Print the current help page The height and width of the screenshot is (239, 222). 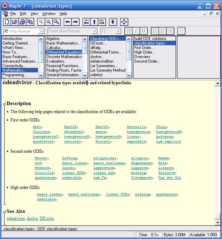(22, 22)
